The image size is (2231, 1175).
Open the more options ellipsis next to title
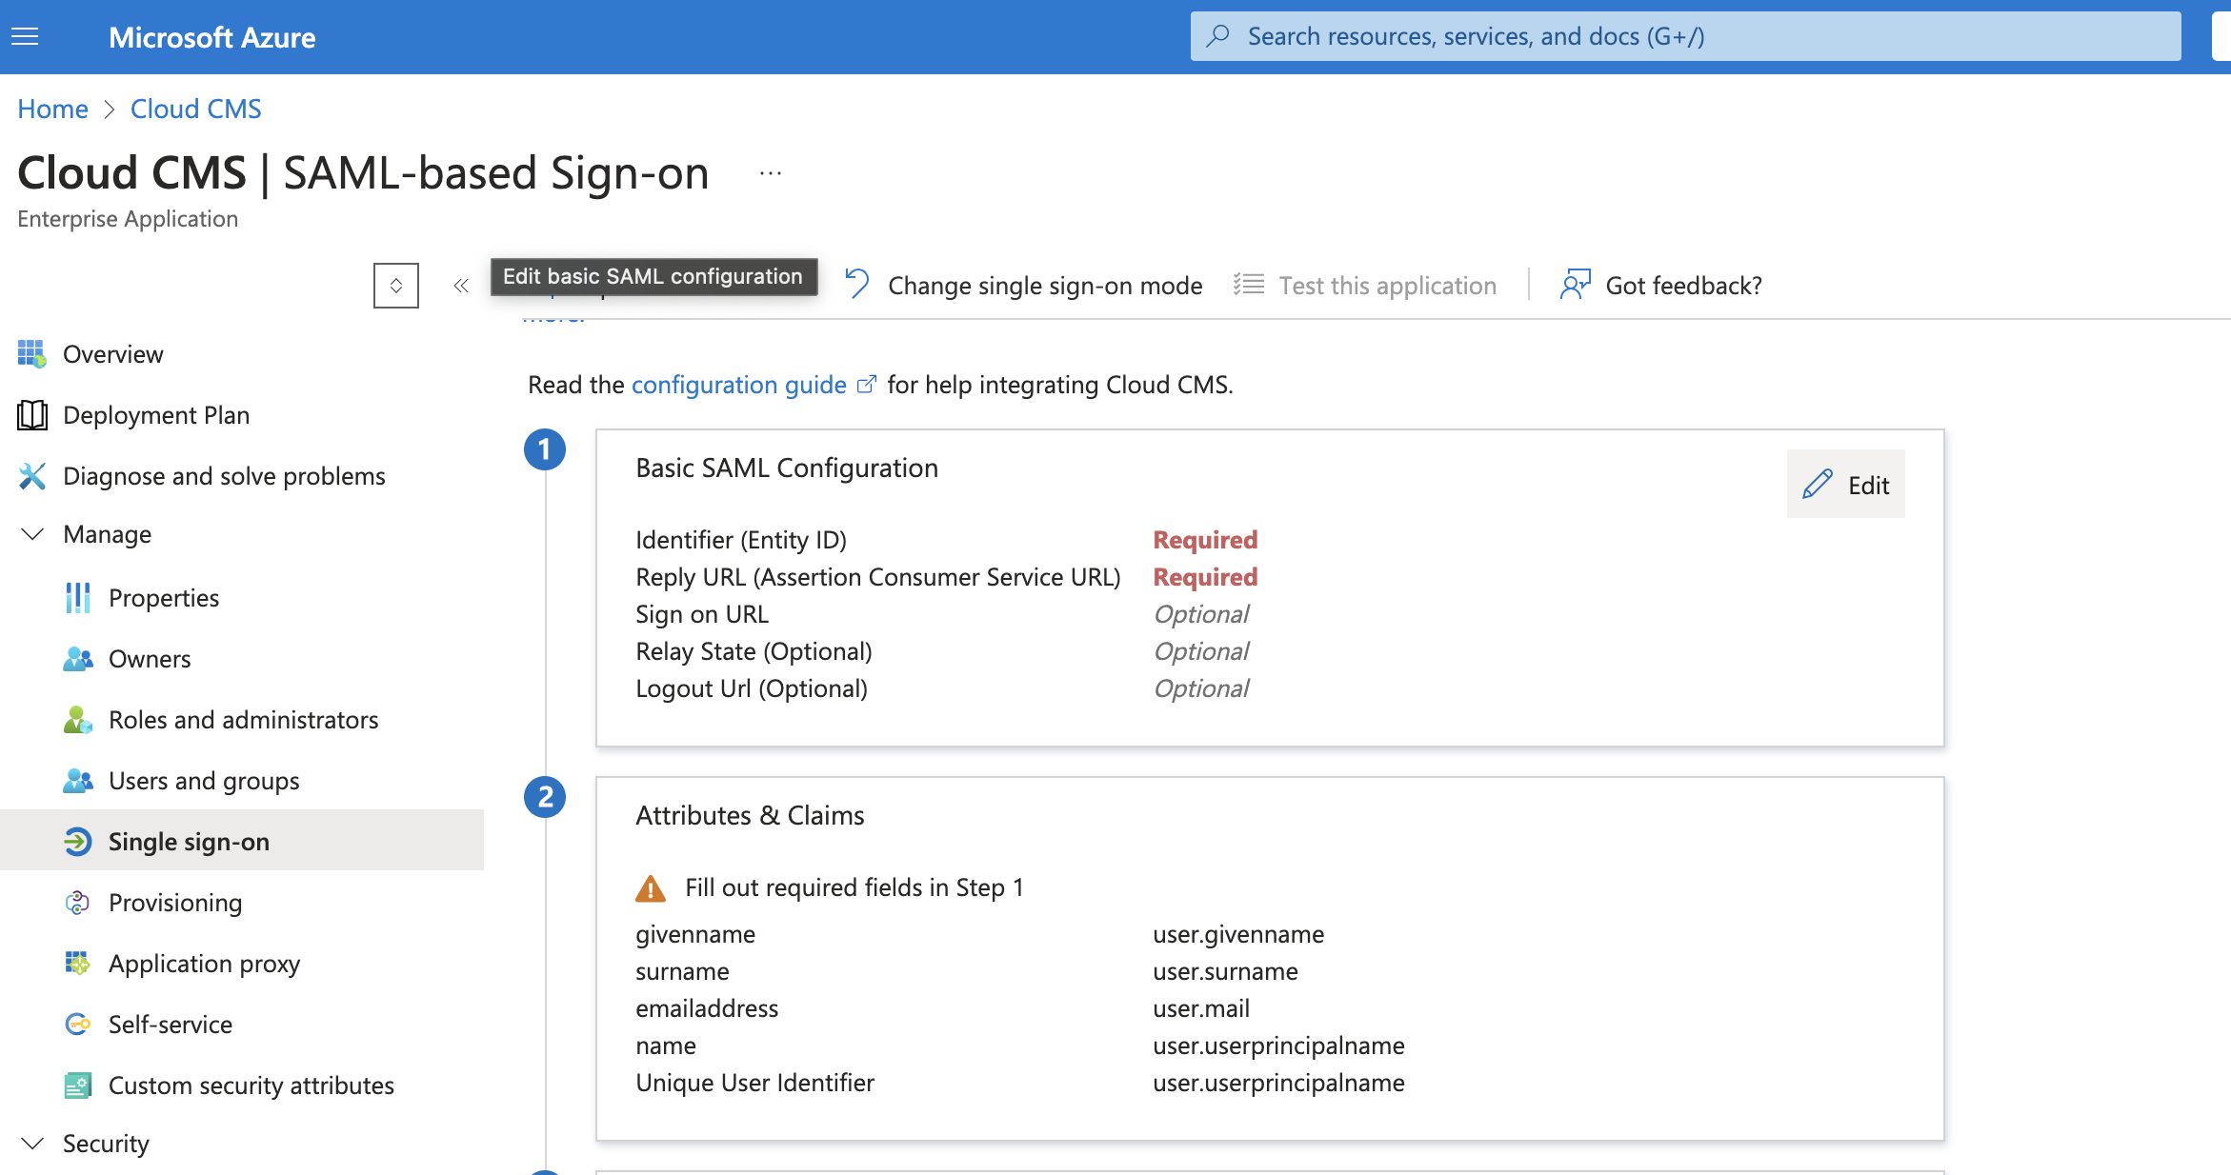point(771,173)
